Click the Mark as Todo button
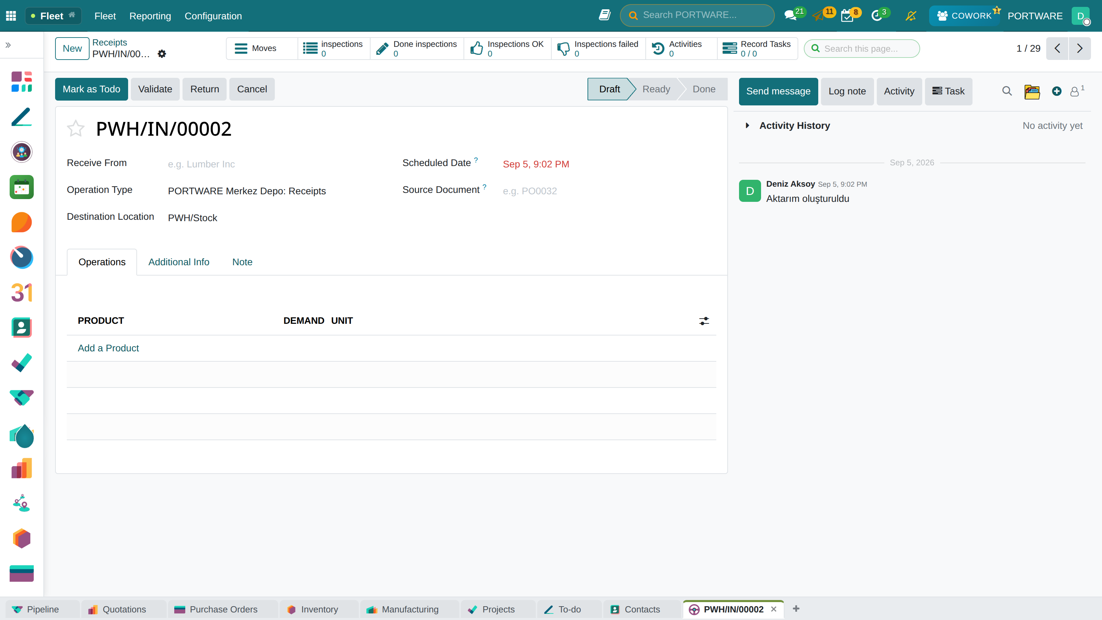 pos(92,89)
